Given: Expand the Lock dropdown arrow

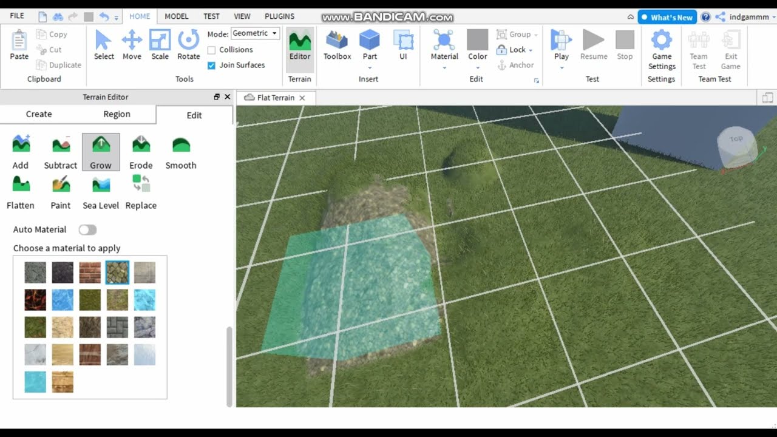Looking at the screenshot, I should pos(531,50).
